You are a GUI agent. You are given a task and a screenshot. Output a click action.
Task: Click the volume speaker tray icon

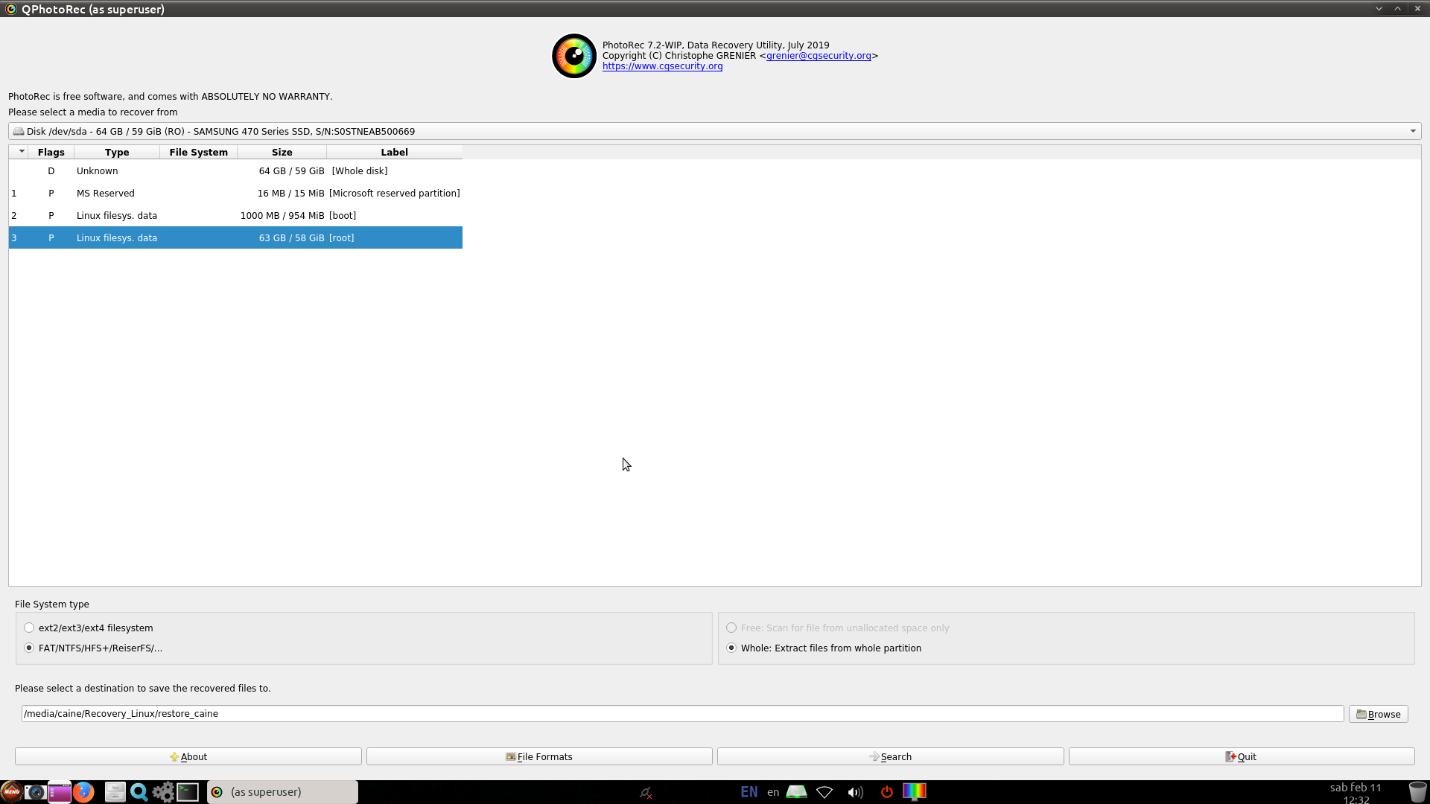click(855, 792)
